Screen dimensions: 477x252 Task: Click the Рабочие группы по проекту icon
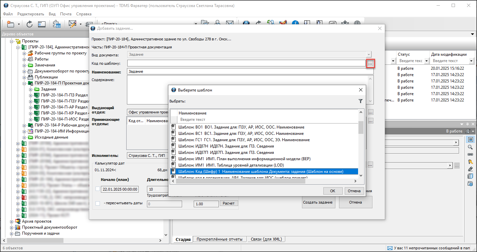pos(30,53)
